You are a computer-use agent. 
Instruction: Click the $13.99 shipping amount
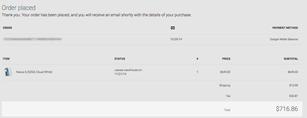click(x=294, y=85)
